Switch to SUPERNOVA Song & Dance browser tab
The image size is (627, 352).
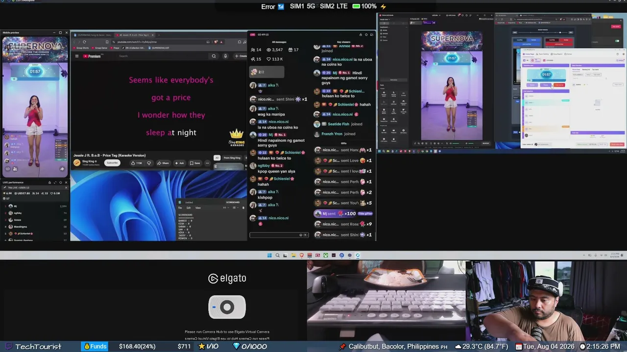[93, 35]
